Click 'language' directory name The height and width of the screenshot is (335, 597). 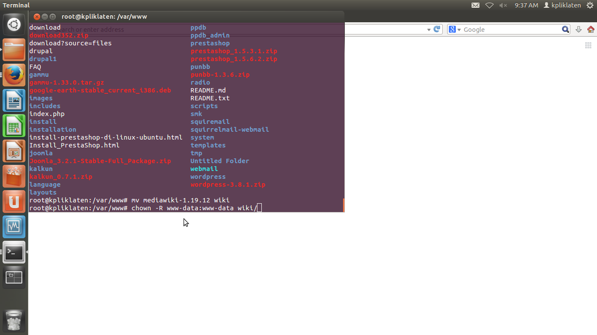pyautogui.click(x=45, y=185)
